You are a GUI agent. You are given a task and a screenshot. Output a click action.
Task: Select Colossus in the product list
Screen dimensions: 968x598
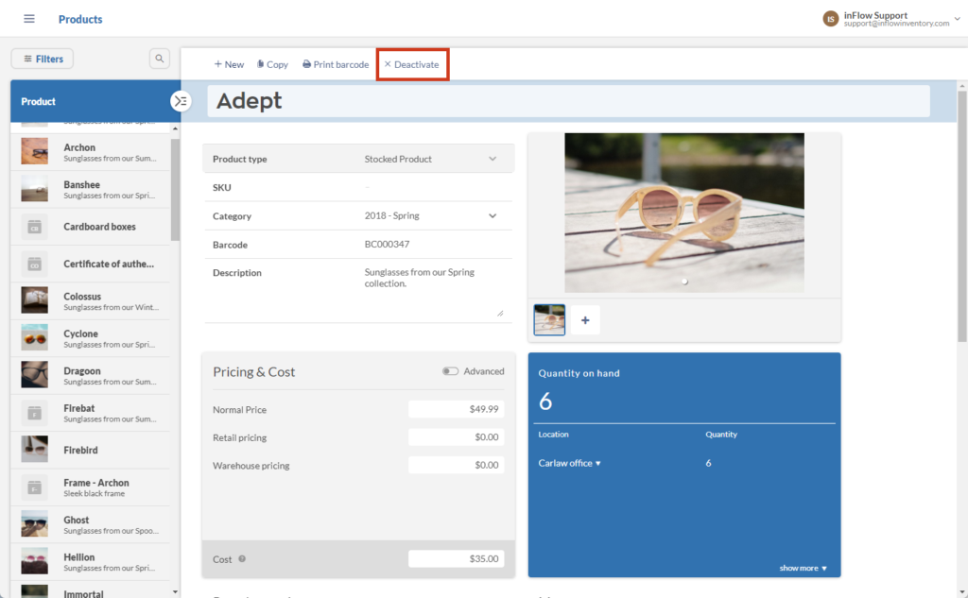90,300
